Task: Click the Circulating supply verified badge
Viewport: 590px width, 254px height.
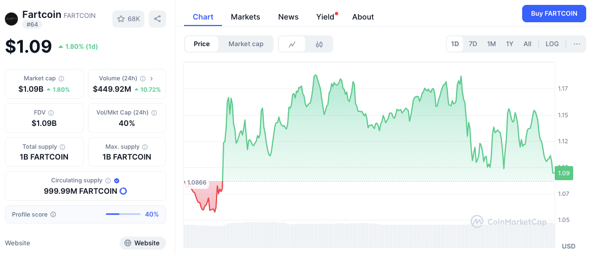Action: pyautogui.click(x=117, y=181)
